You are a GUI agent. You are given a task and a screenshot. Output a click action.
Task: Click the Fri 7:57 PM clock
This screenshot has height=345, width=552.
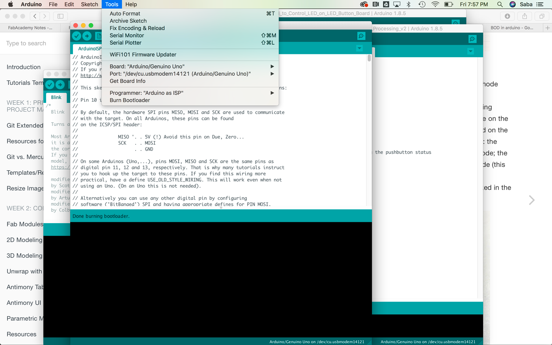click(x=474, y=4)
